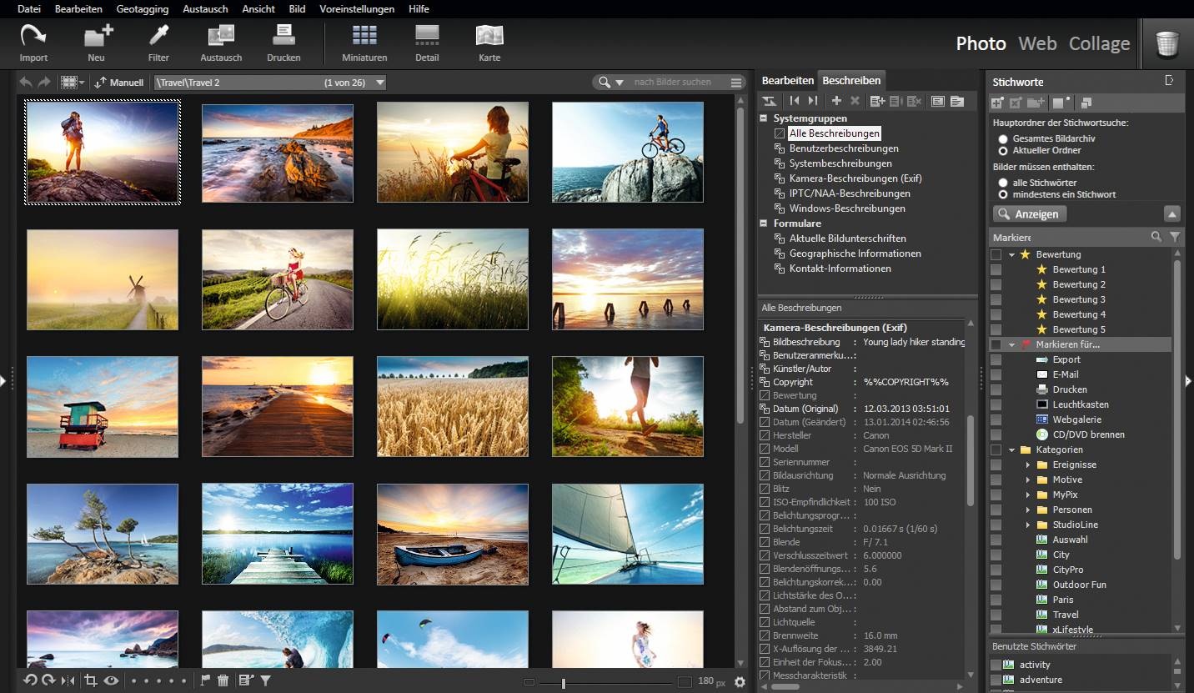1194x693 pixels.
Task: Click the Import toolbar icon
Action: tap(33, 36)
